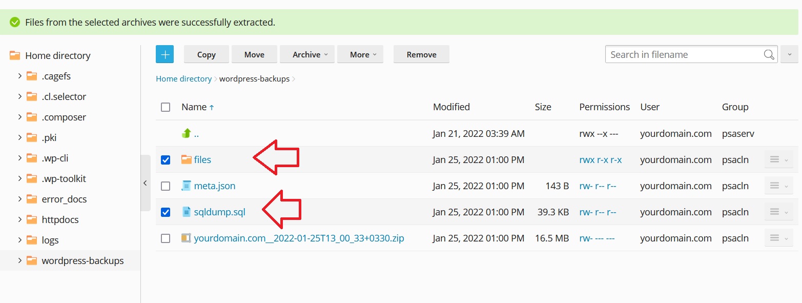Open the Archive dropdown
802x303 pixels.
tap(307, 54)
